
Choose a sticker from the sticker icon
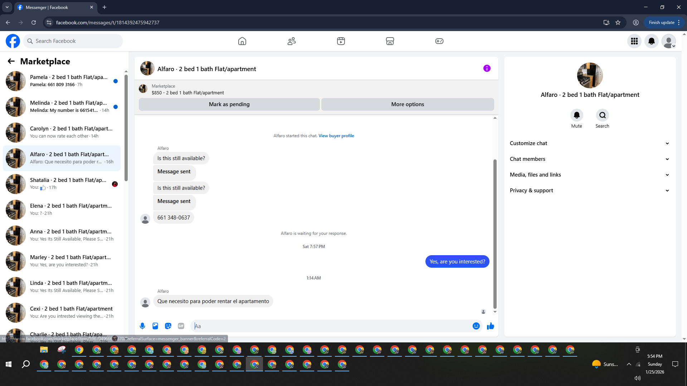point(168,326)
